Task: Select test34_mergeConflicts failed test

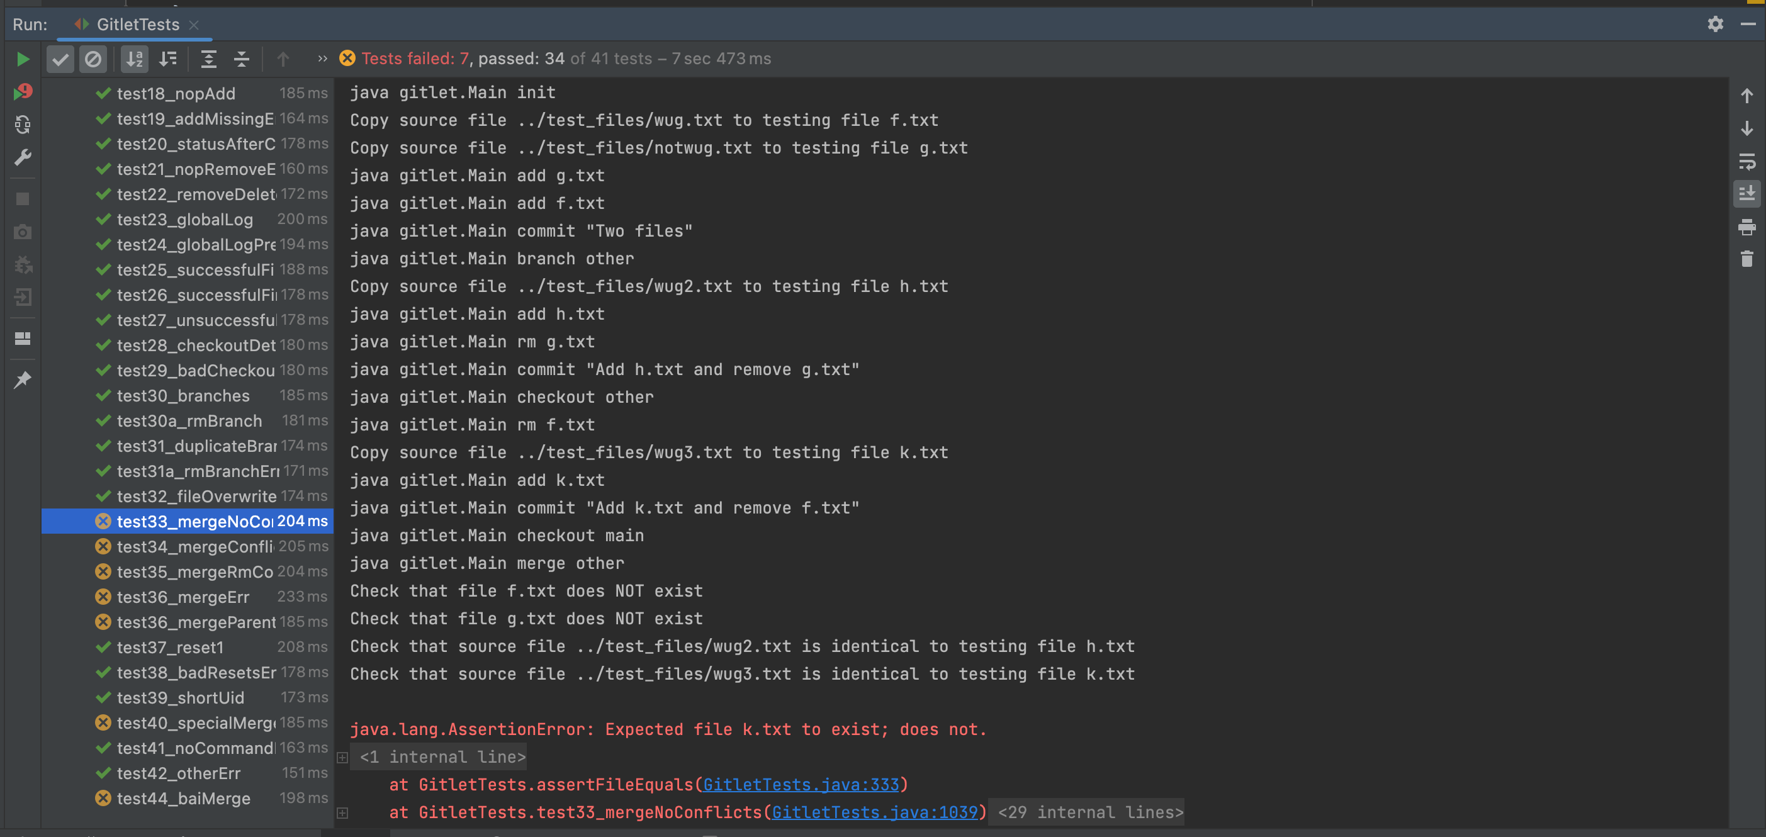Action: [194, 546]
